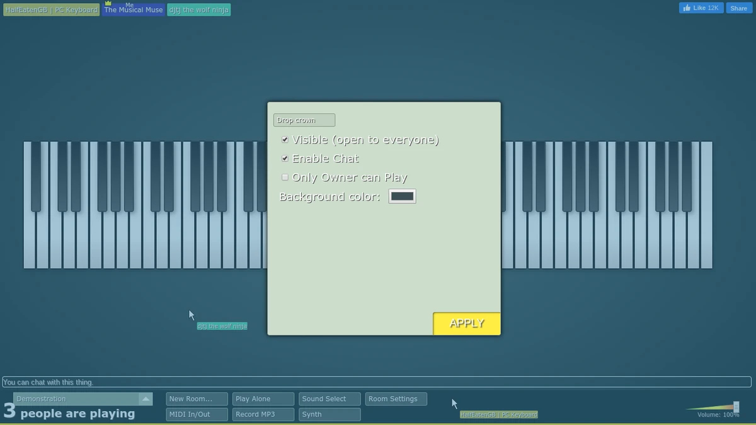Switch to Play Alone mode
The height and width of the screenshot is (425, 756).
263,399
